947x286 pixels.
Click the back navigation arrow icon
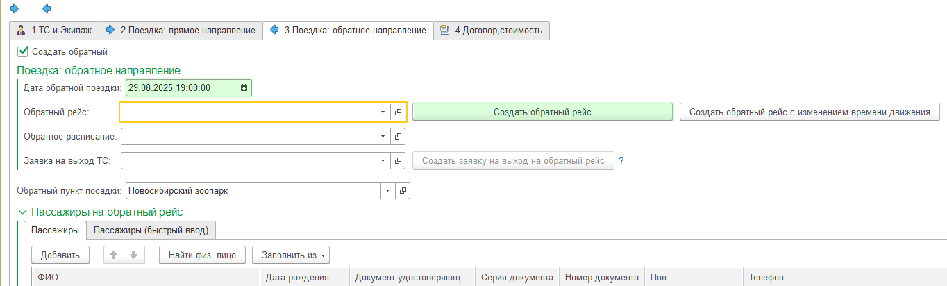(47, 8)
